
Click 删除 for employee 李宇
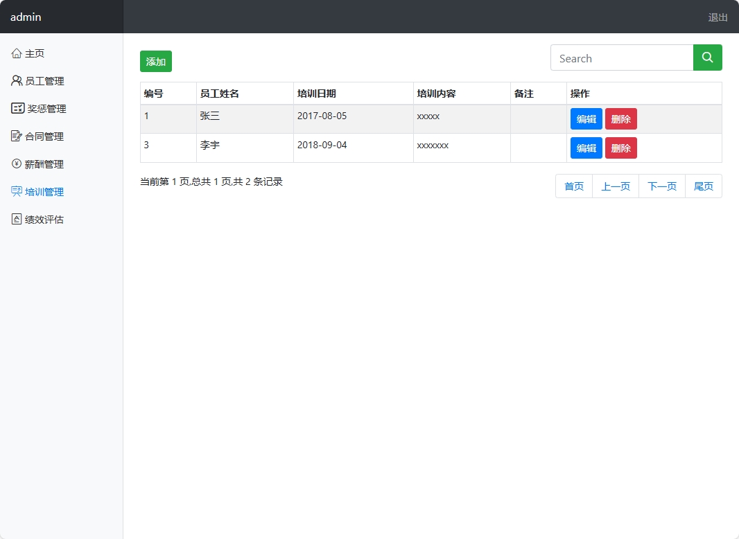point(620,148)
